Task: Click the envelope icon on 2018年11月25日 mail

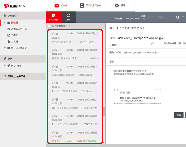Action: coord(57,133)
